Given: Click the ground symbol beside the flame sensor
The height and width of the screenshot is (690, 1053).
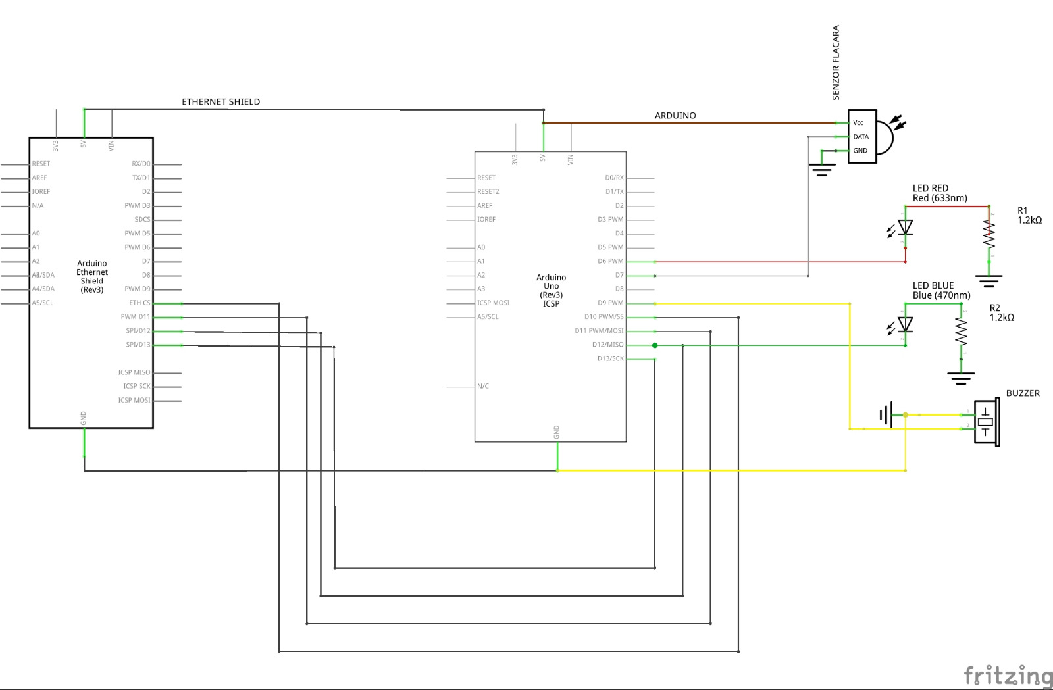Looking at the screenshot, I should click(x=822, y=170).
